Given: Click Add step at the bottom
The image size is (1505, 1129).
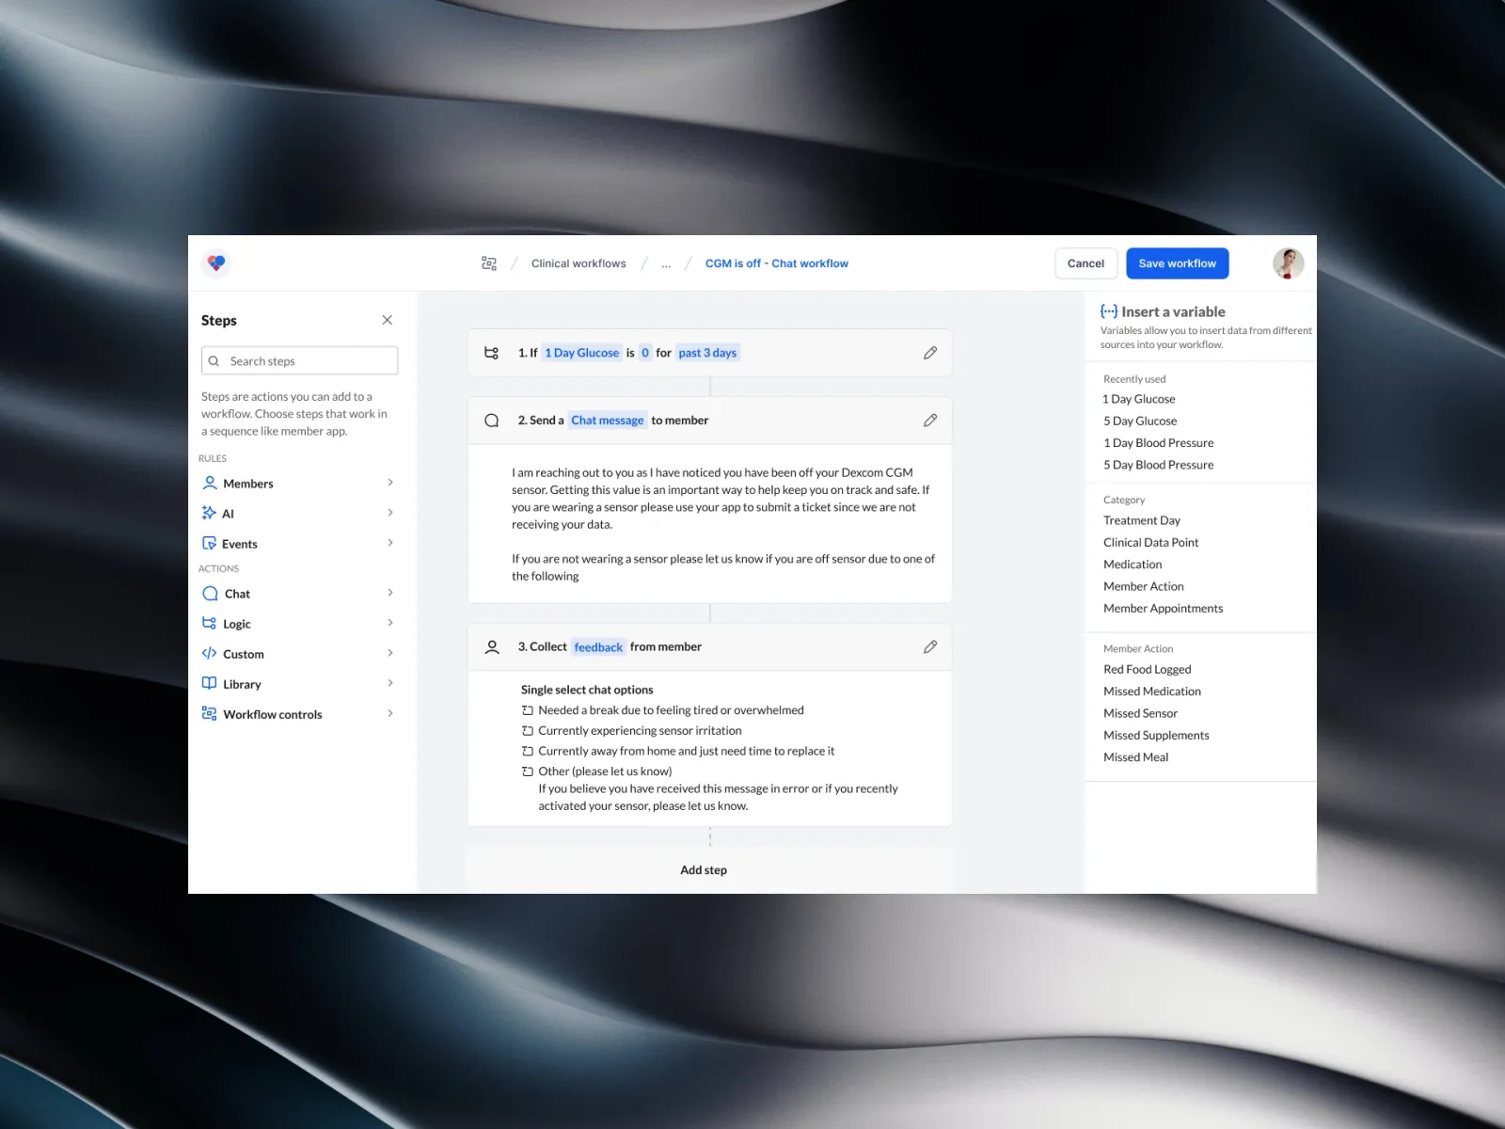Looking at the screenshot, I should point(704,870).
